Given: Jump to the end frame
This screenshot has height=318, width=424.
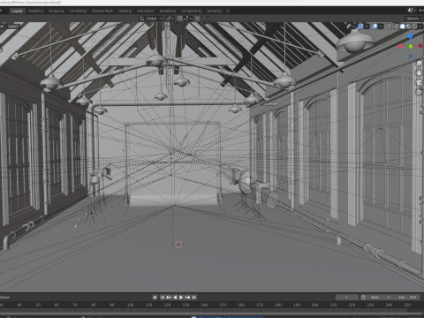Looking at the screenshot, I should tap(194, 298).
